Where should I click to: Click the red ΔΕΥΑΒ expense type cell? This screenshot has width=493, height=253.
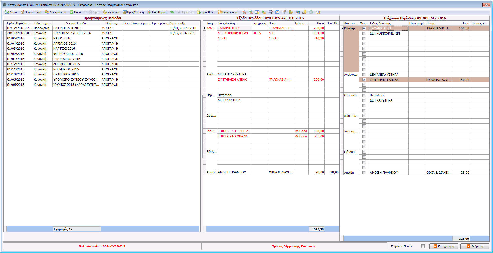point(234,38)
